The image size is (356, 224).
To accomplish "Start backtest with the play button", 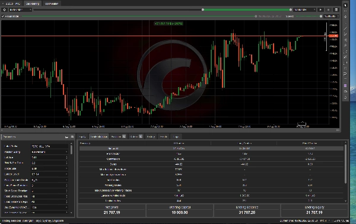I will (x=320, y=9).
